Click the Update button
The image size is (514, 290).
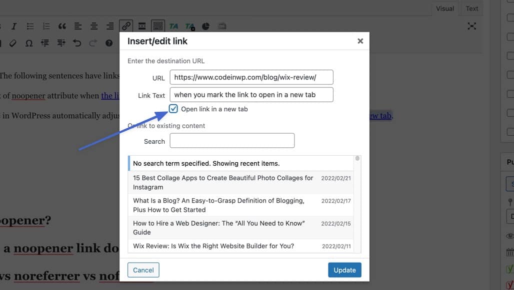coord(344,270)
